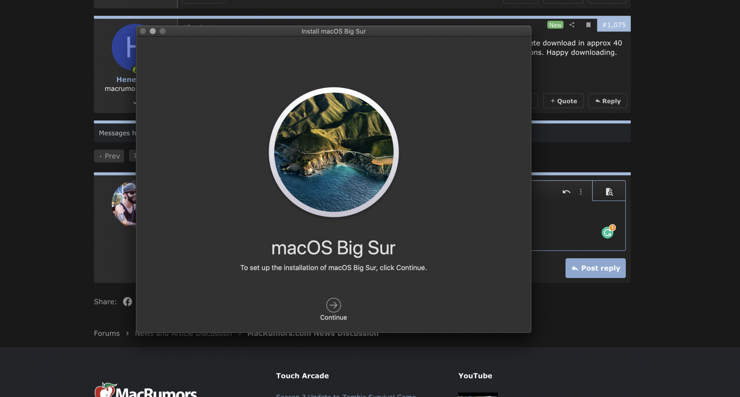
Task: Click the Quote button on the post
Action: [564, 101]
